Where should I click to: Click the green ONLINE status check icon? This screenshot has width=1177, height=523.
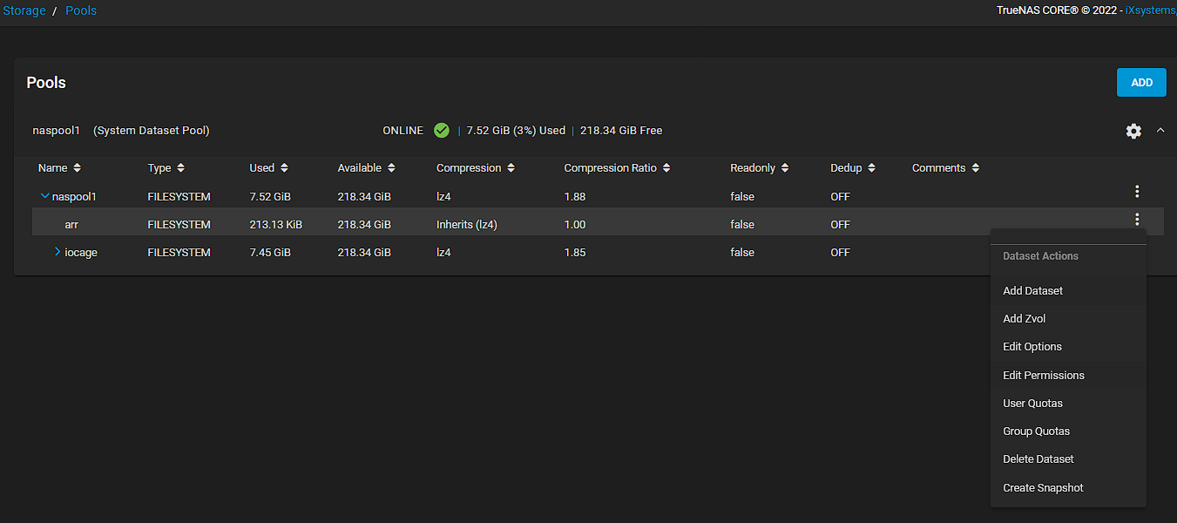(442, 131)
